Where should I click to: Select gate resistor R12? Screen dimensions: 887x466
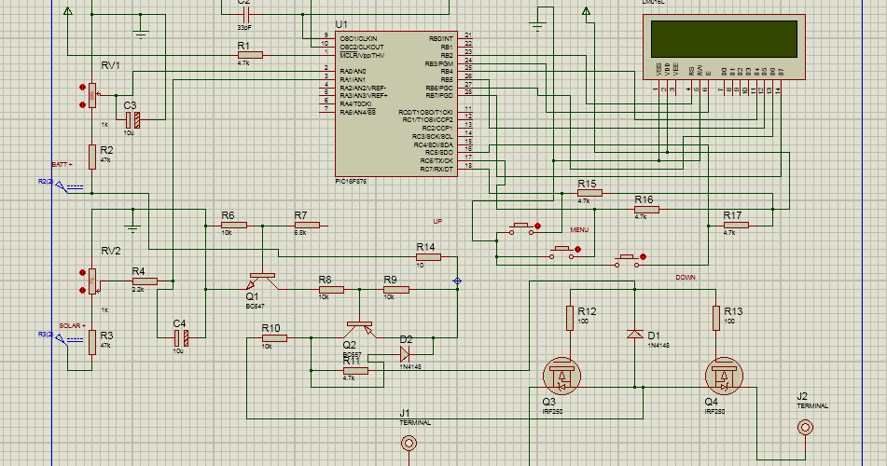coord(570,318)
